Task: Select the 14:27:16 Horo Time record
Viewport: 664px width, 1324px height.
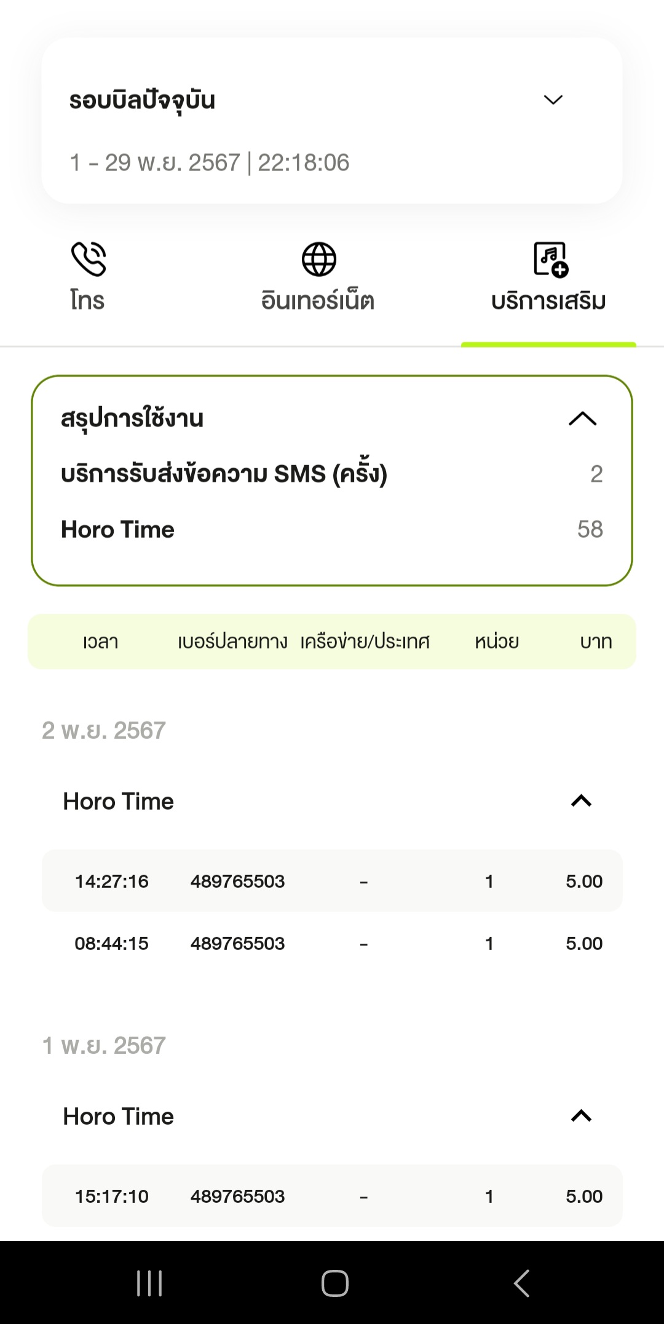Action: [x=332, y=881]
